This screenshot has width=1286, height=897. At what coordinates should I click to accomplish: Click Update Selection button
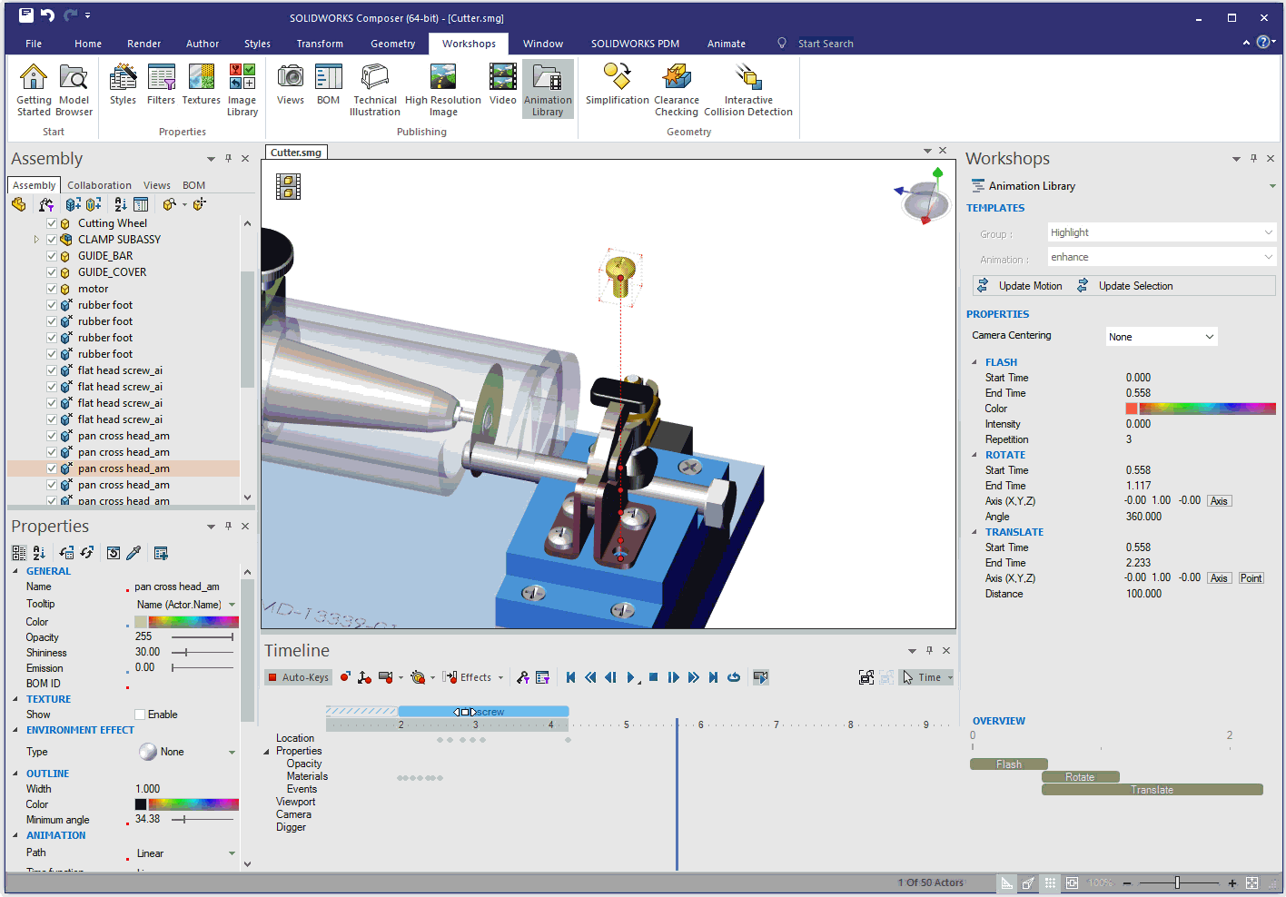pos(1125,286)
